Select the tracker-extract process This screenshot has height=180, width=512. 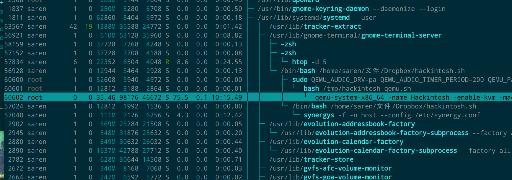[332, 27]
